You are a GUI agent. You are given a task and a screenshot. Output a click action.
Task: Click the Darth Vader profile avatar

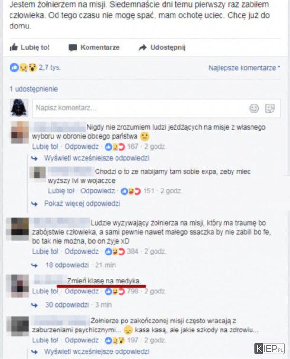tap(19, 108)
